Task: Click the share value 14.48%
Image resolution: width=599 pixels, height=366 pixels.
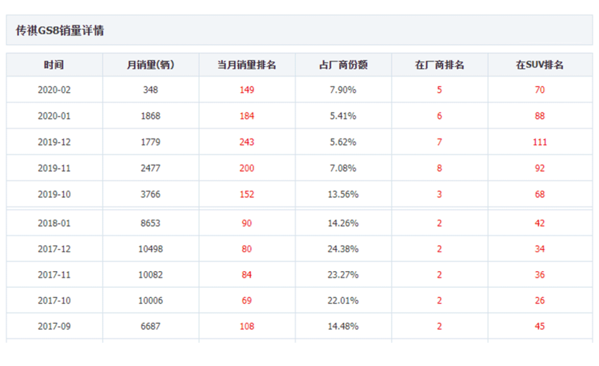Action: (x=343, y=326)
